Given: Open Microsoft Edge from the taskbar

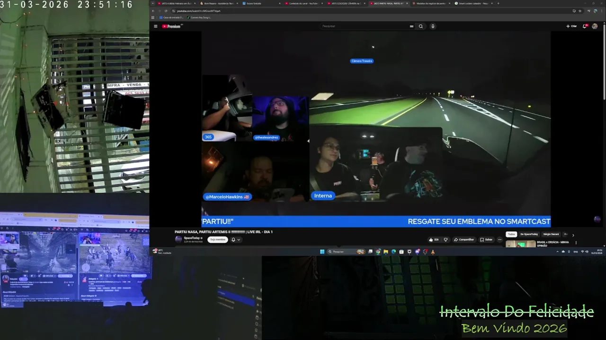Looking at the screenshot, I should point(393,252).
